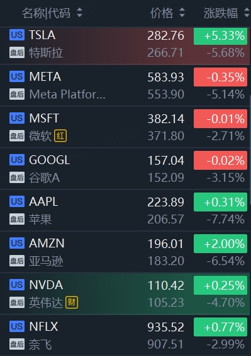Click the vertical scrollbar on the right edge
The width and height of the screenshot is (251, 356).
(250, 150)
